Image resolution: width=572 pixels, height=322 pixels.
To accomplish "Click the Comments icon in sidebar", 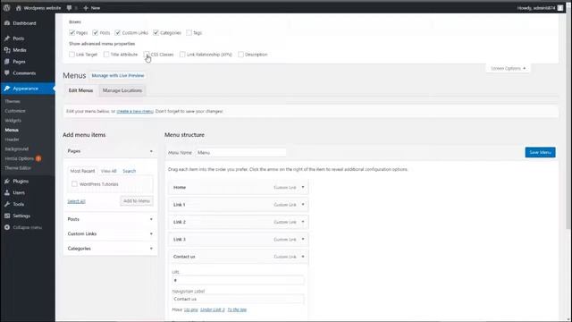I will 7,73.
